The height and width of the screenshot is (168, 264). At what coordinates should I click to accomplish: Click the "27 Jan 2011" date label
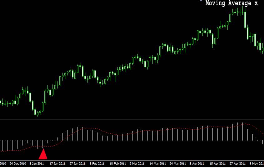[77, 163]
